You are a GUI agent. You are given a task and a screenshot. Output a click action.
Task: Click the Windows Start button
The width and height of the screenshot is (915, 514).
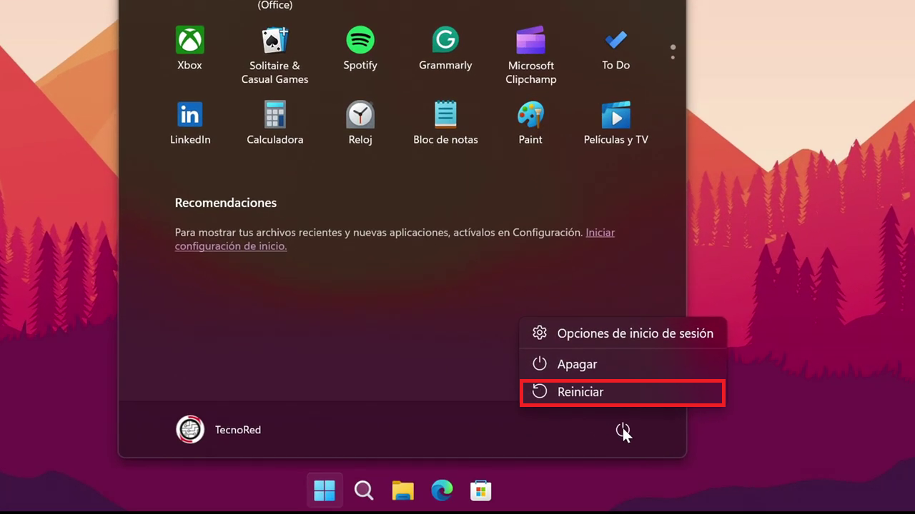[x=325, y=490]
